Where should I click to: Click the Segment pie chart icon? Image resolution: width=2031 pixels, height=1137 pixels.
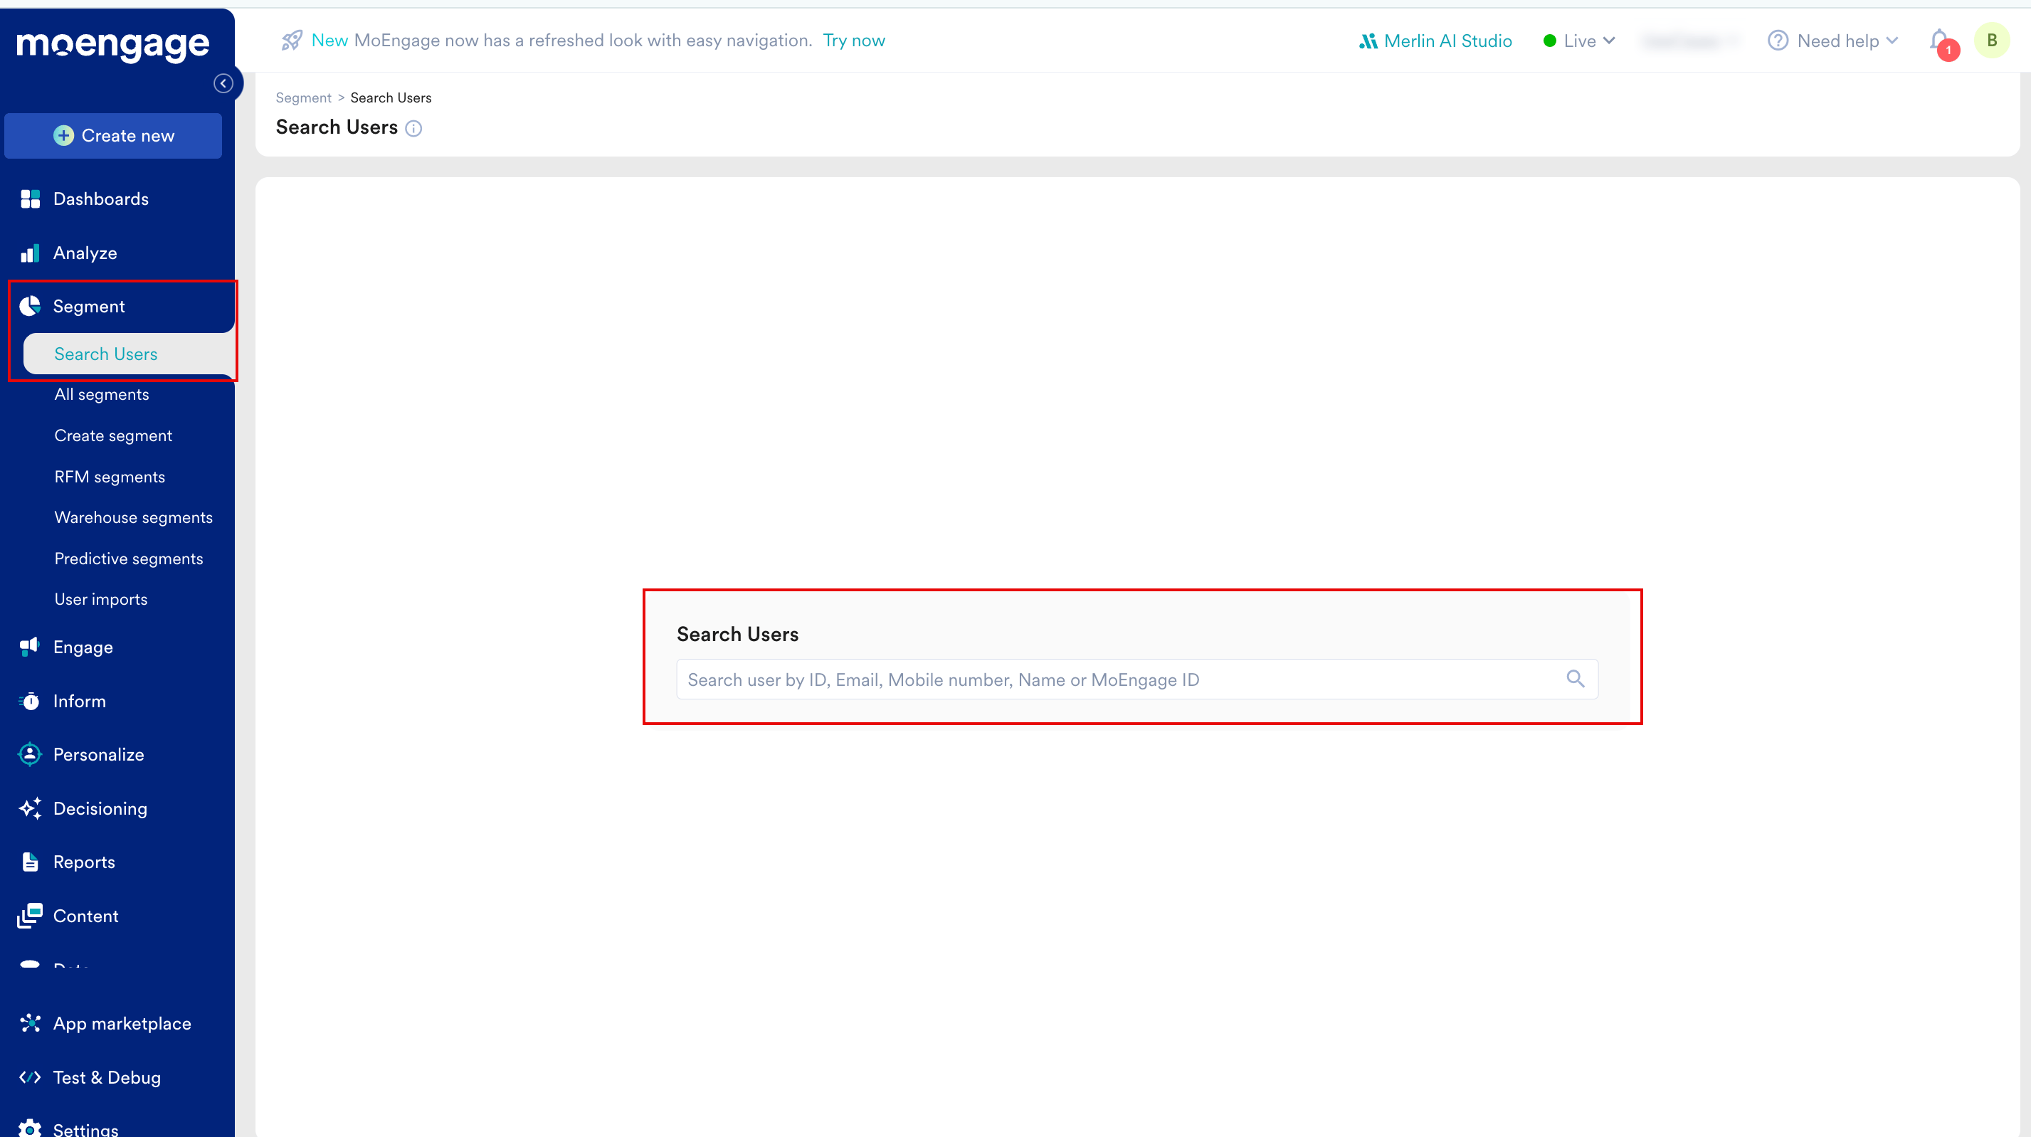[x=30, y=306]
